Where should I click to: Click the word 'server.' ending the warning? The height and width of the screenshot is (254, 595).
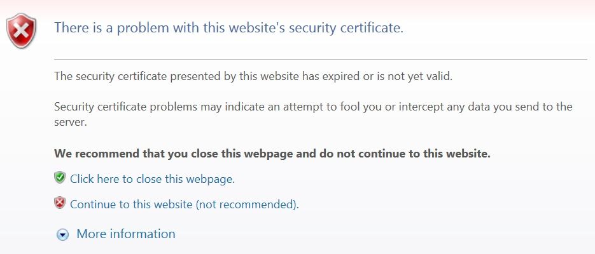[x=71, y=123]
